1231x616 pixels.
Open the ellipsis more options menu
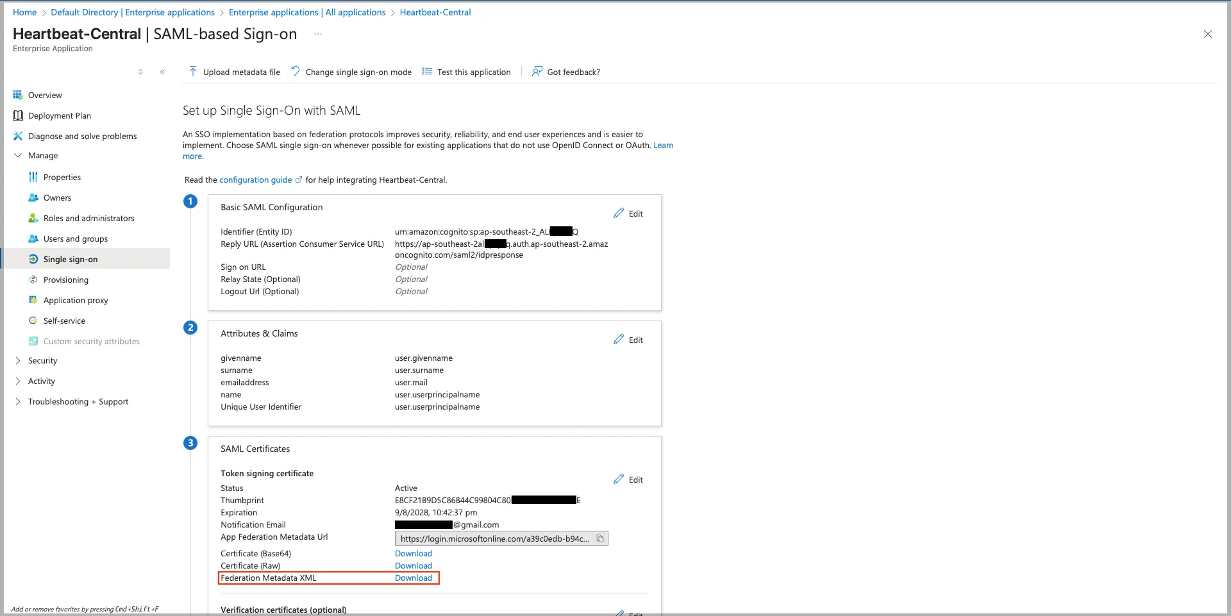(x=318, y=34)
